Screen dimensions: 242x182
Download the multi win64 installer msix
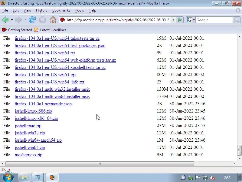(x=52, y=96)
